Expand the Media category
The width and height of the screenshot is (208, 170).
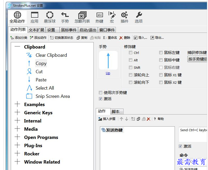[17, 129]
